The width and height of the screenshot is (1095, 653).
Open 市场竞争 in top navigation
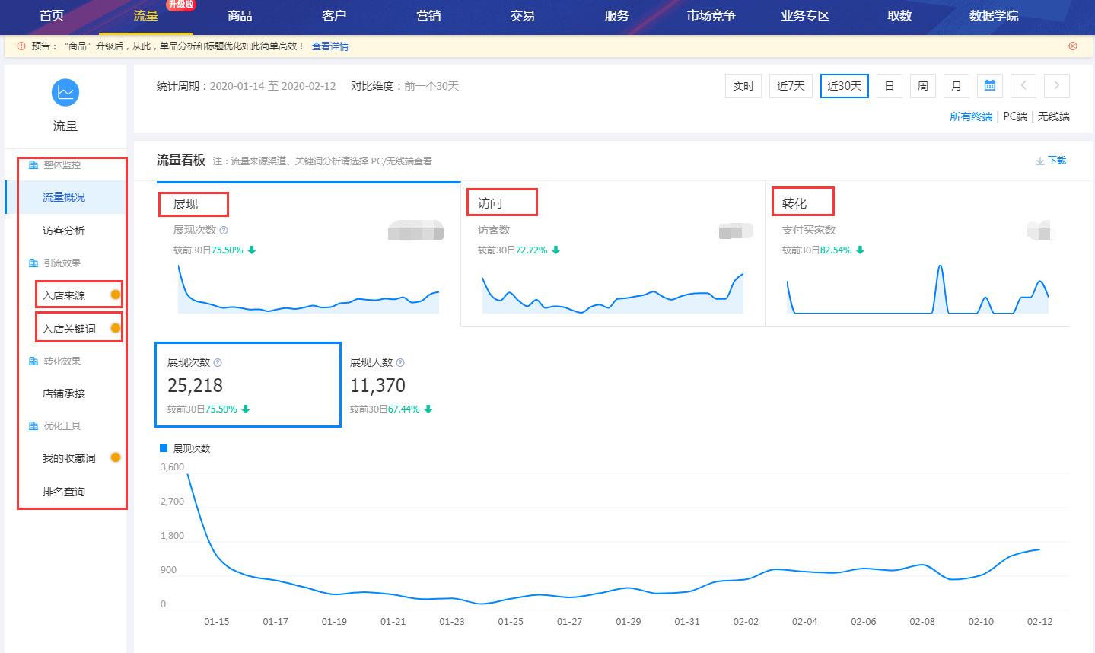tap(711, 16)
